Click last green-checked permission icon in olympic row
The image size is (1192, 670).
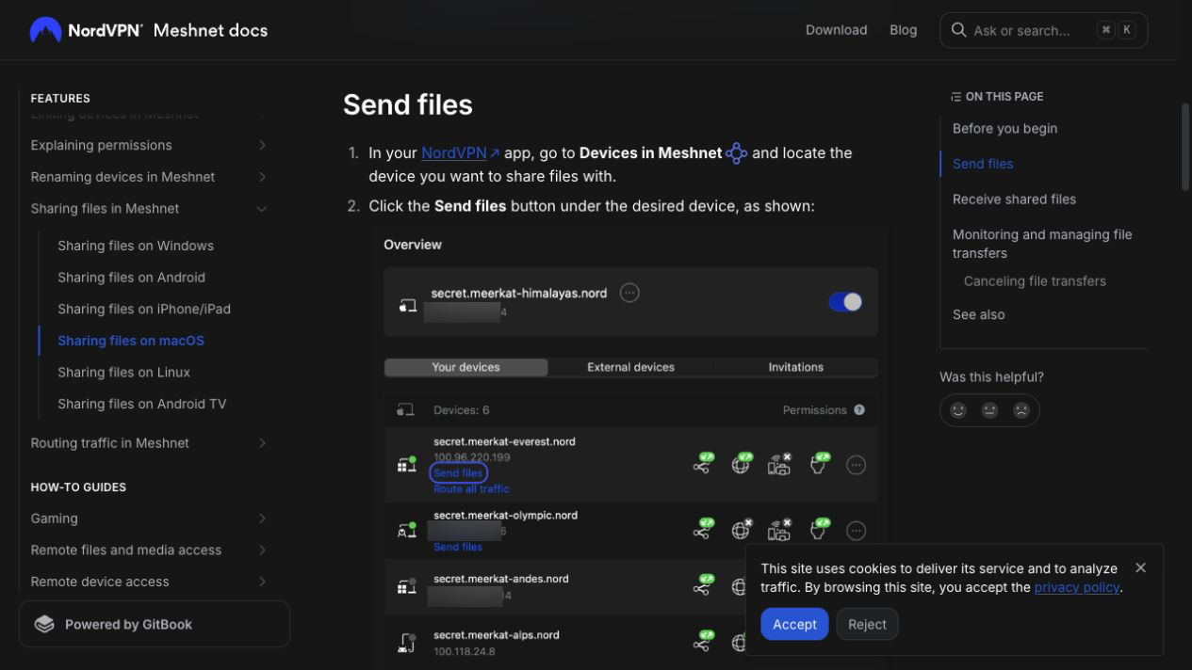coord(820,530)
